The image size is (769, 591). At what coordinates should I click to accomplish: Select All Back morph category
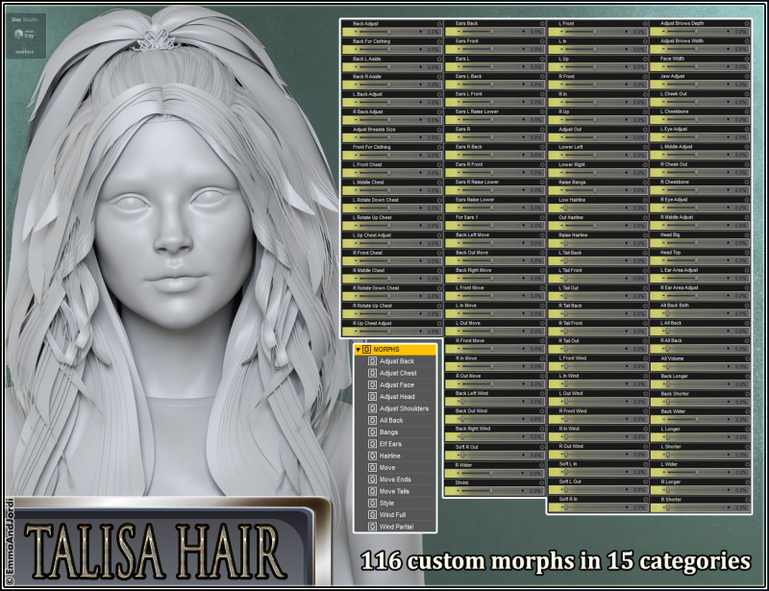point(391,420)
